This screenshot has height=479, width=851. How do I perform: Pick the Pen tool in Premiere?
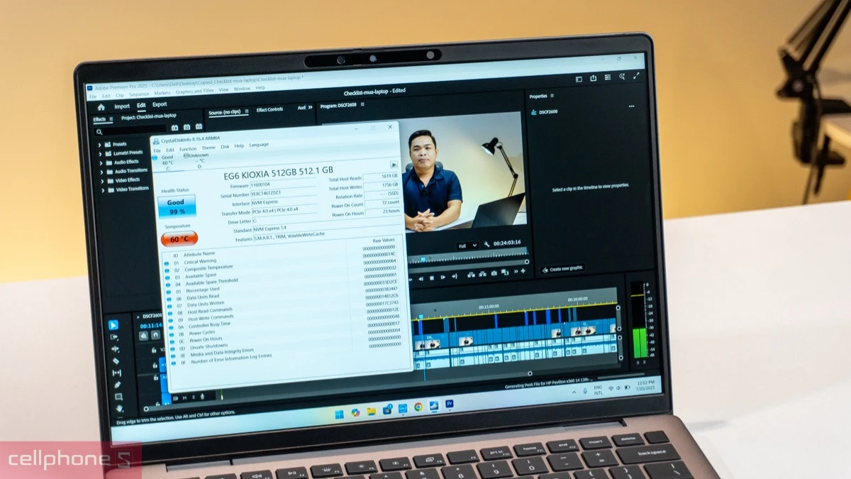pos(118,385)
